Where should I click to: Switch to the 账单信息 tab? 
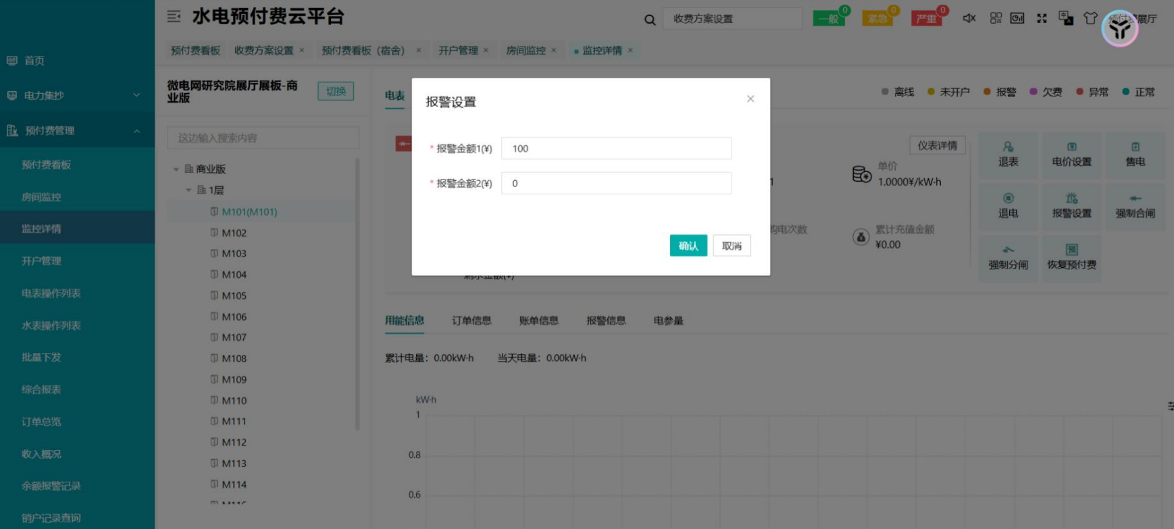click(538, 321)
